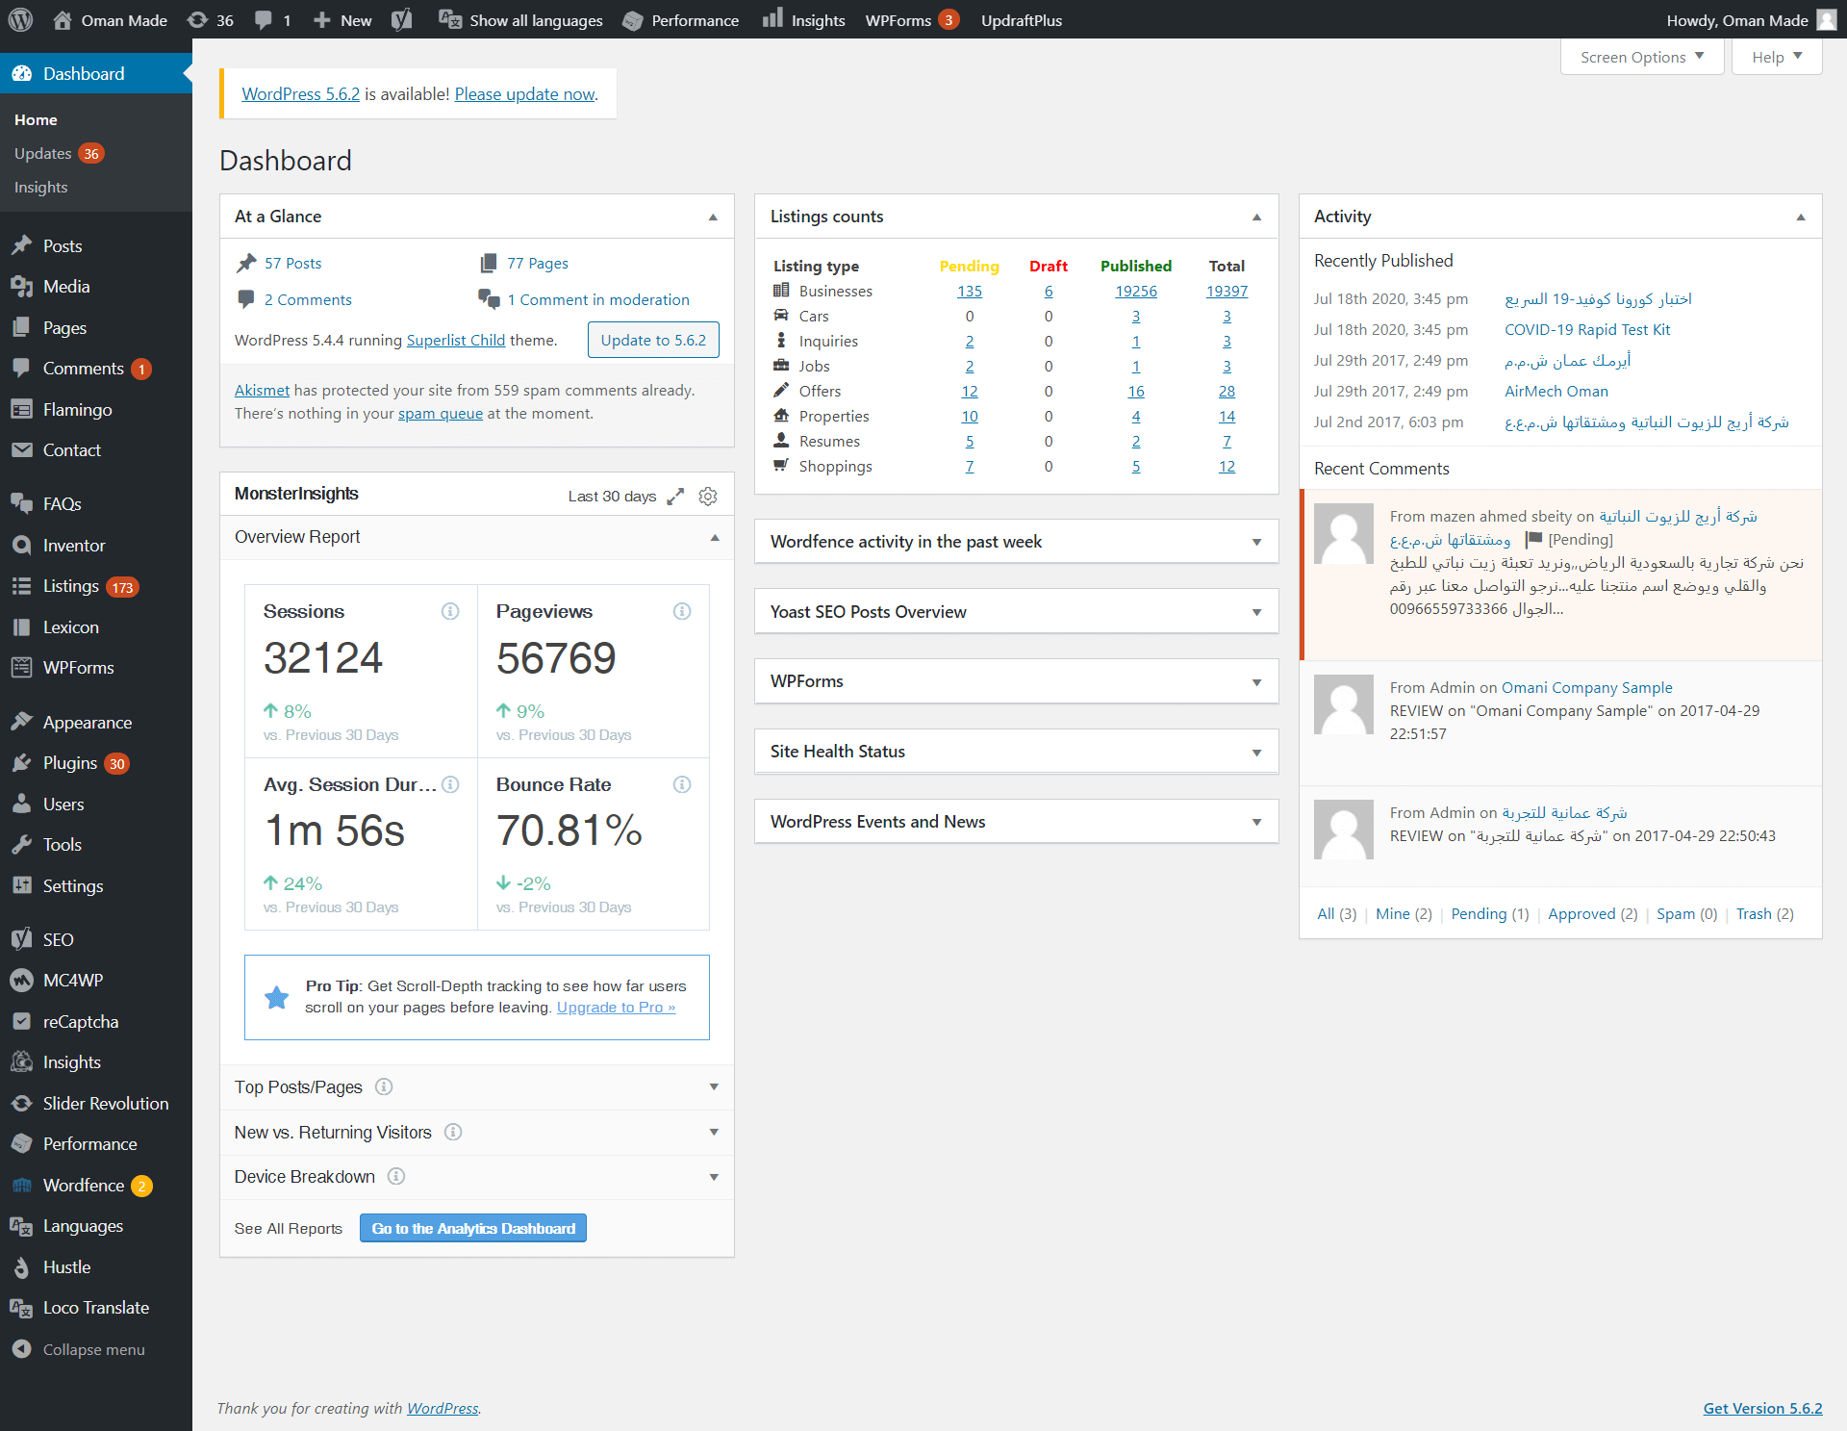Collapse the At a Glance widget
The image size is (1847, 1431).
click(713, 217)
